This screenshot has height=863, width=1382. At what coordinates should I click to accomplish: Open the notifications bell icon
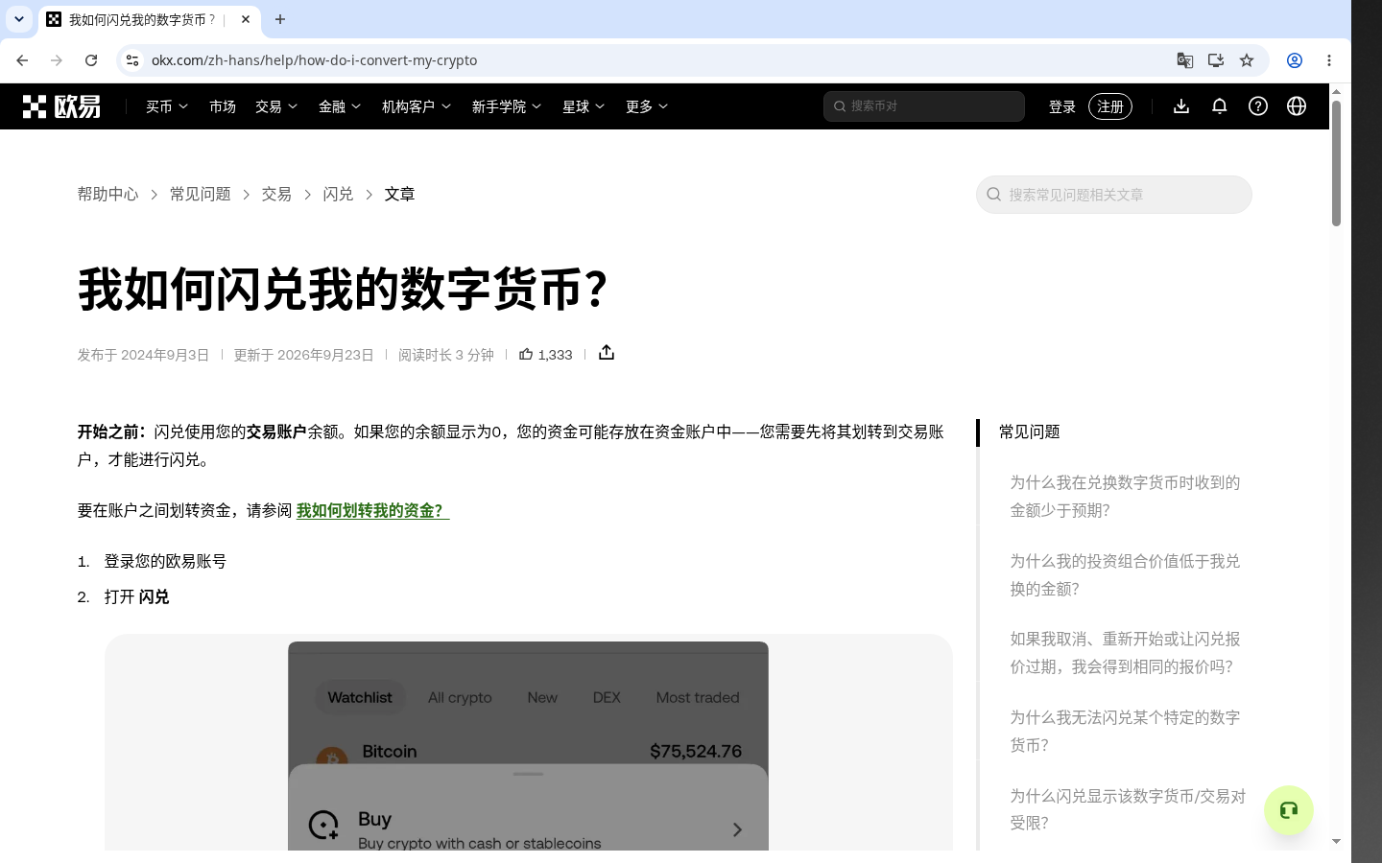coord(1220,106)
